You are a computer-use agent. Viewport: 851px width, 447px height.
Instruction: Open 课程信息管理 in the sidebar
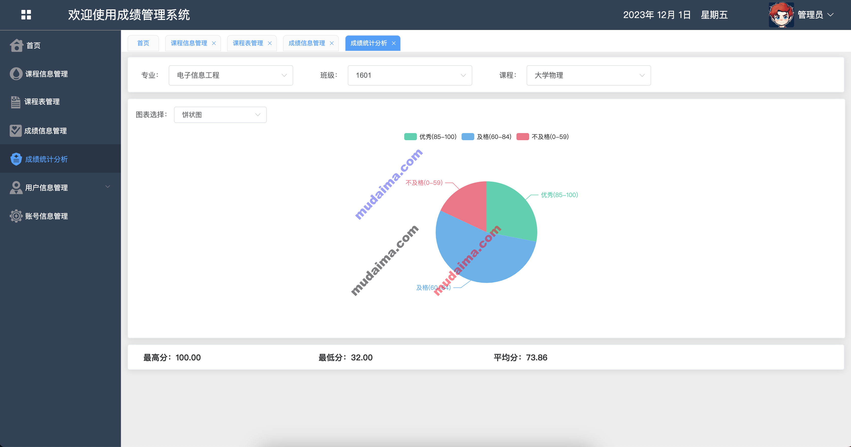pos(60,74)
